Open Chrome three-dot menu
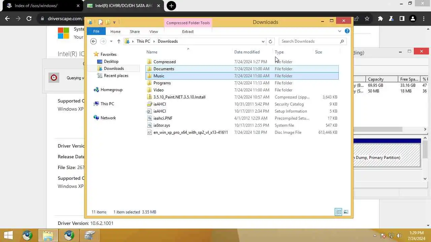The image size is (431, 242). coord(423,19)
